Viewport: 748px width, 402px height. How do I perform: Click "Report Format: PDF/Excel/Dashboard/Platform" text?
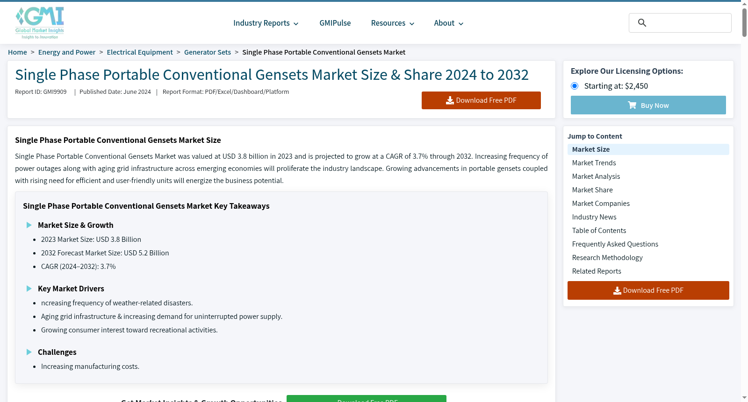pyautogui.click(x=226, y=92)
